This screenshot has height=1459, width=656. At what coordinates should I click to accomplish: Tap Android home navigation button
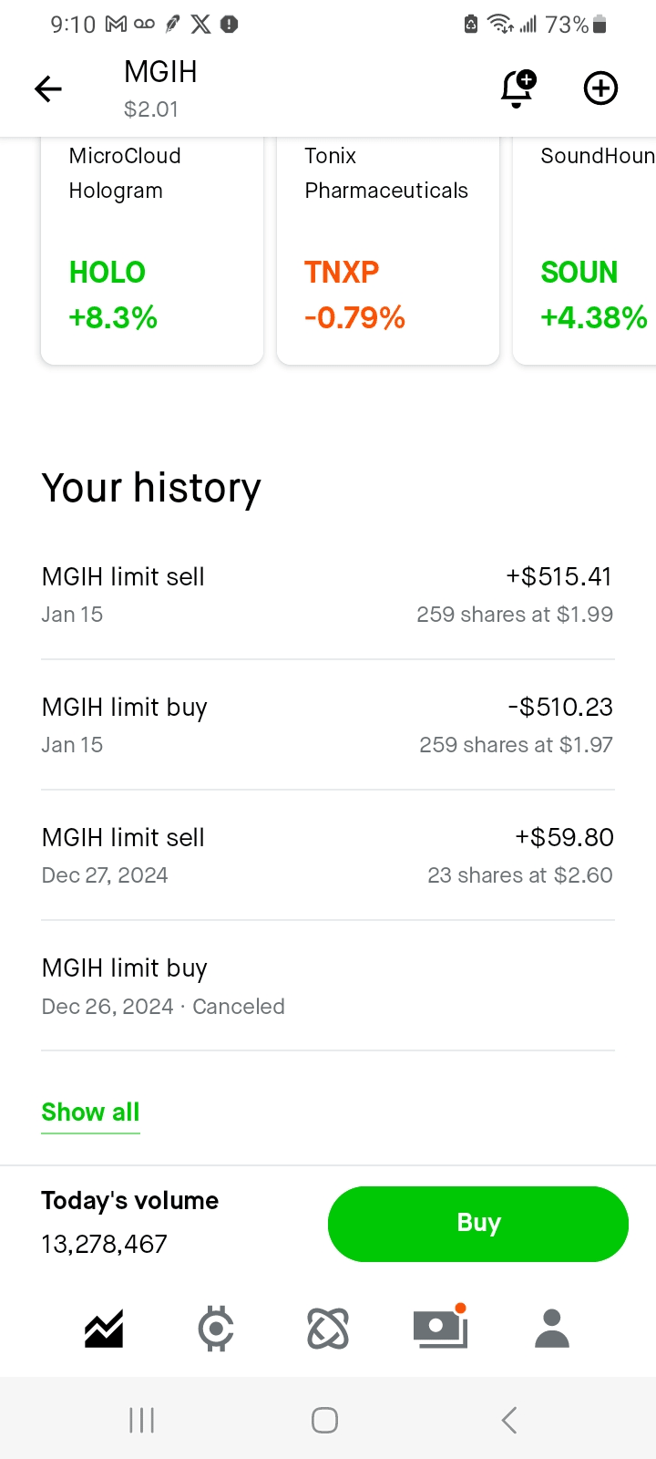[325, 1420]
